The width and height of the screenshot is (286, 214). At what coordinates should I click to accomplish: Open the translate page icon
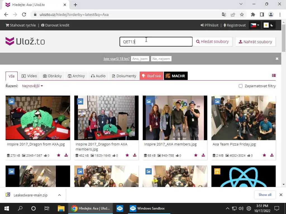[x=224, y=14]
